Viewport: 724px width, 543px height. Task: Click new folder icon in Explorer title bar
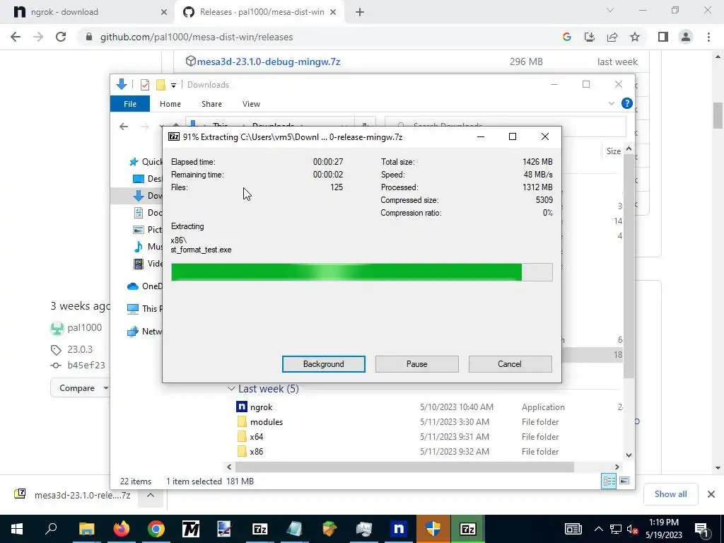click(x=160, y=85)
